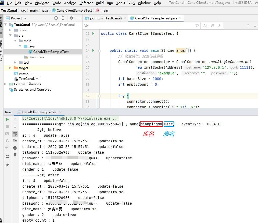This screenshot has width=258, height=223.
Task: Open the VCS menu
Action: (131, 3)
